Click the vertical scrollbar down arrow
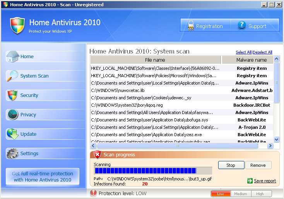This screenshot has height=199, width=284. click(276, 140)
